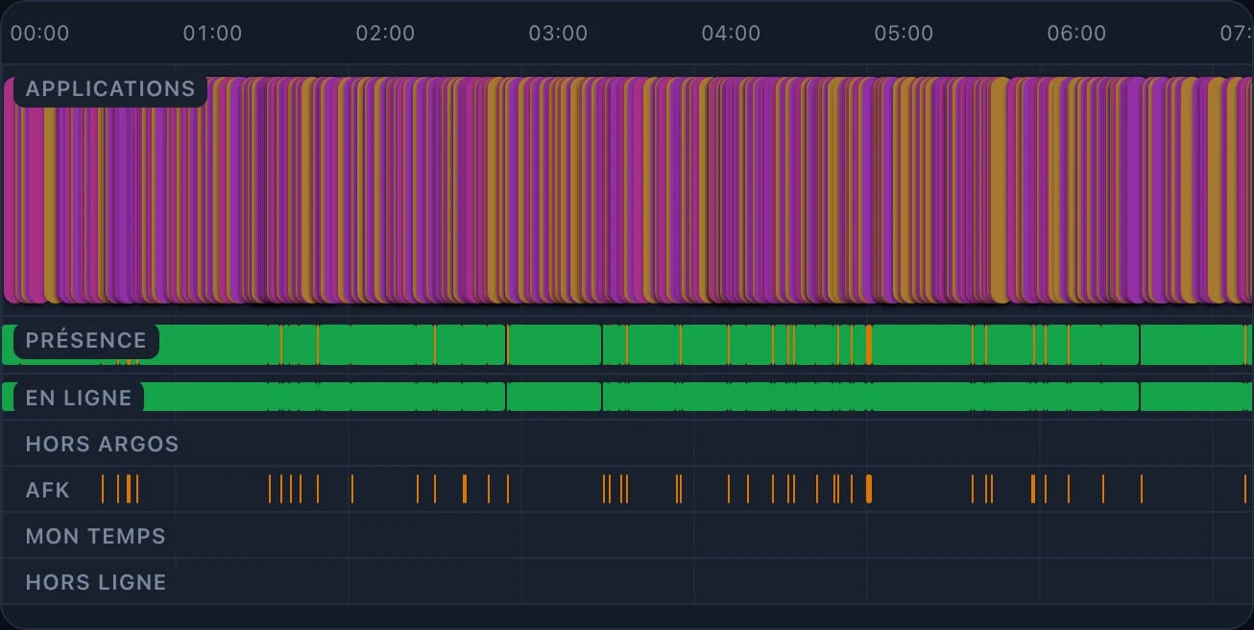The image size is (1254, 630).
Task: Select the APPLICATIONS row label
Action: 110,89
